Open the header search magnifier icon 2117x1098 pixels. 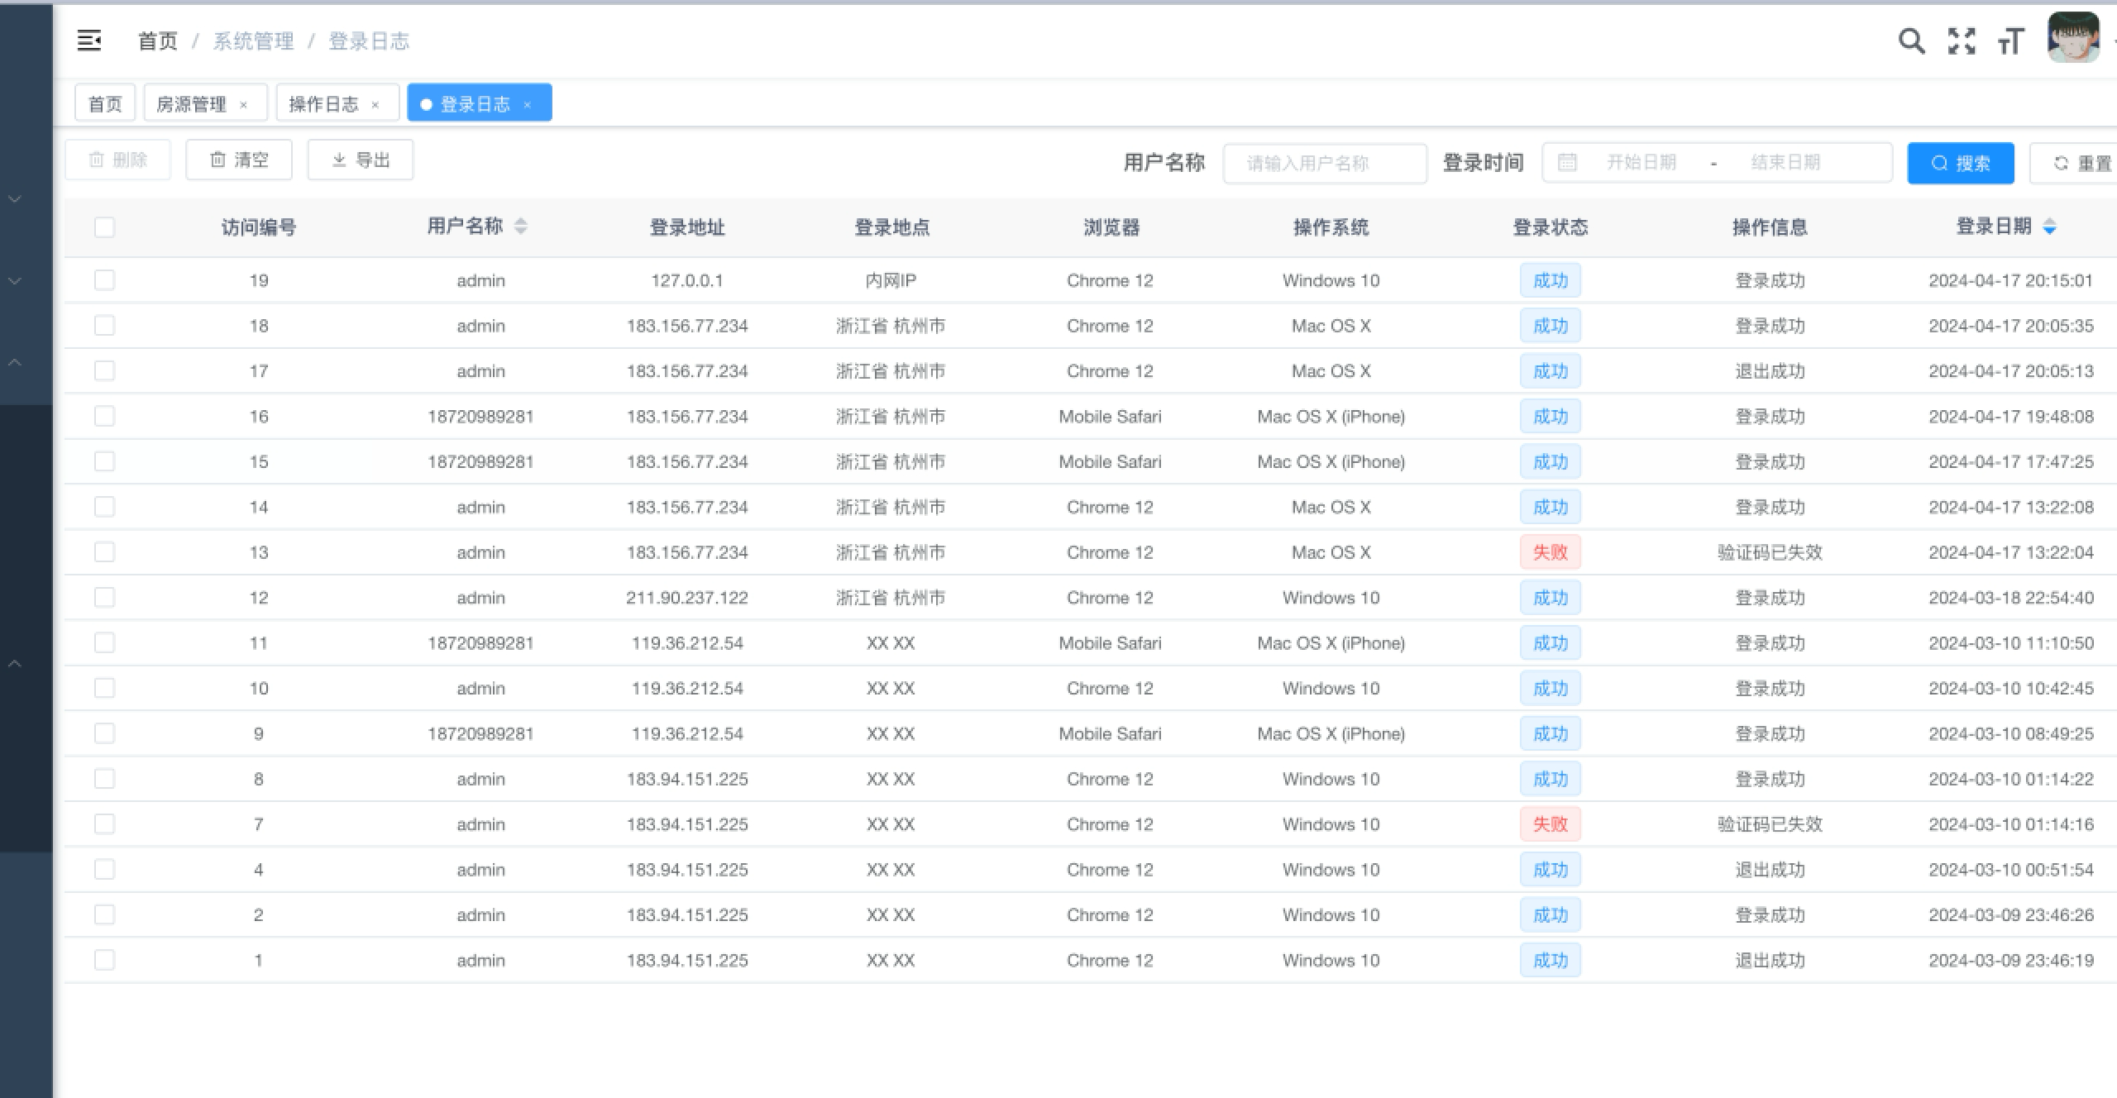pyautogui.click(x=1911, y=41)
